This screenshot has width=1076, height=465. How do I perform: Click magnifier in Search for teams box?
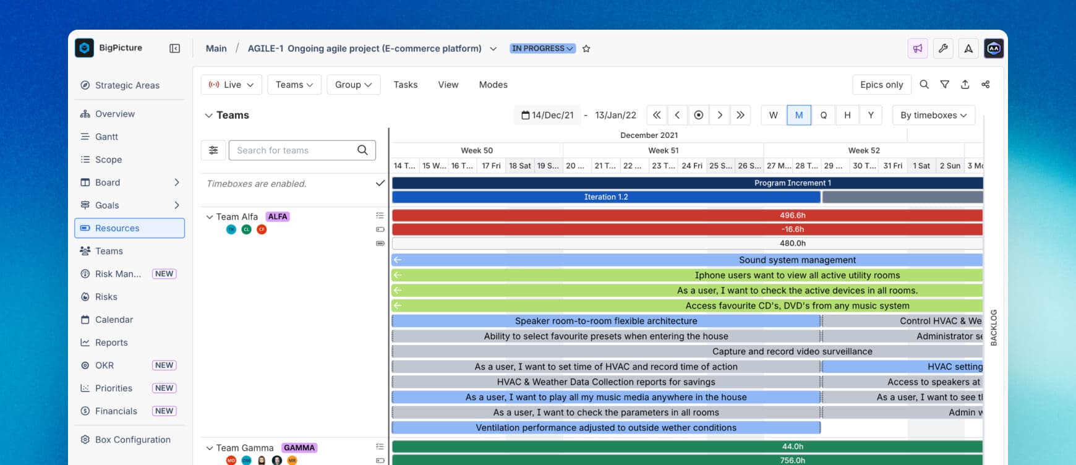pos(362,150)
